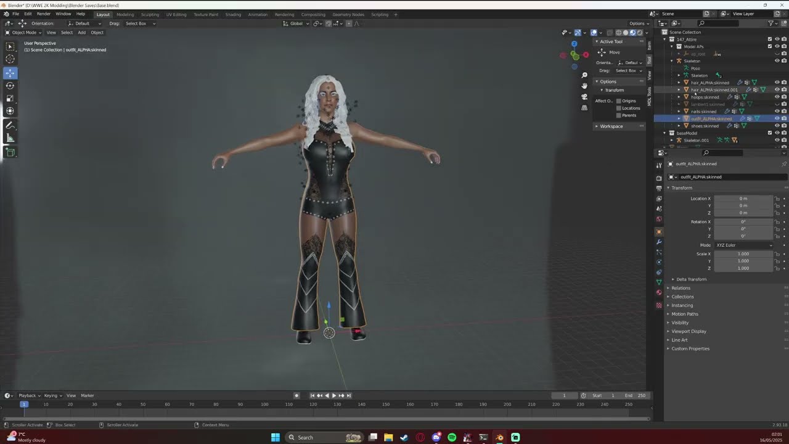The width and height of the screenshot is (789, 444).
Task: Switch perspective/orthographic with the grid icon
Action: tap(584, 107)
